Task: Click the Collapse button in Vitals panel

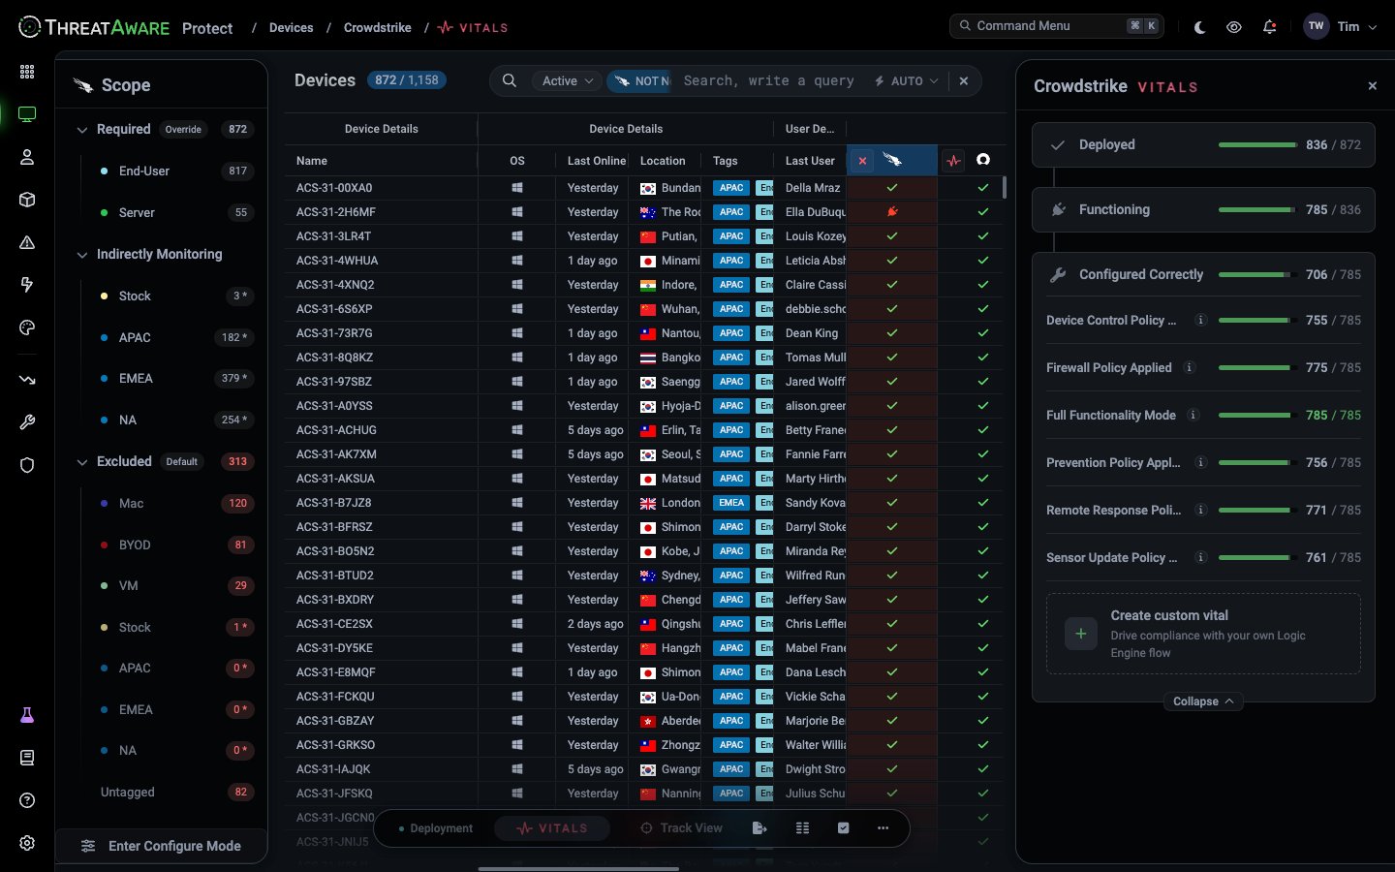Action: (1203, 701)
